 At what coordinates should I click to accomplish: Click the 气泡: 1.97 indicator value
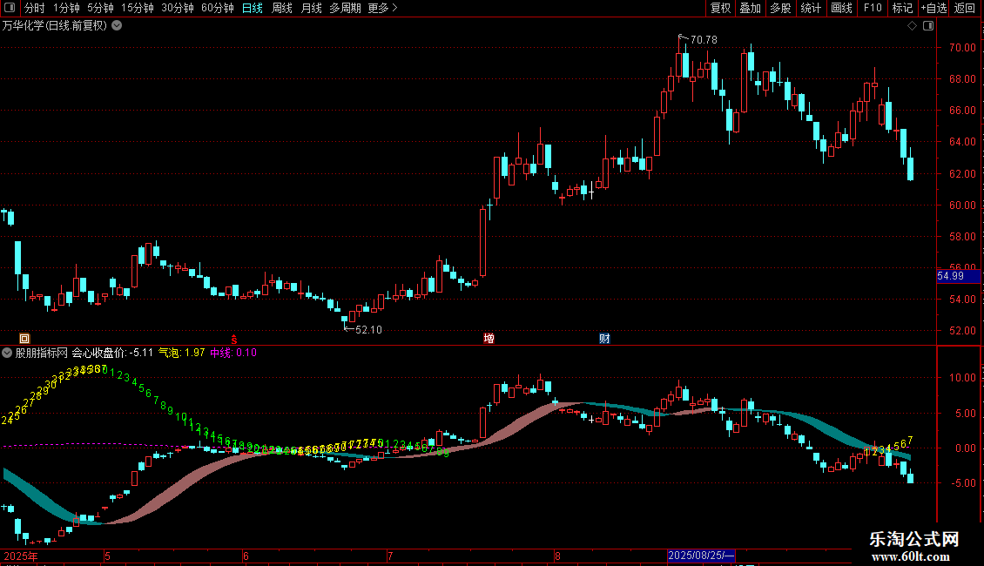point(181,353)
